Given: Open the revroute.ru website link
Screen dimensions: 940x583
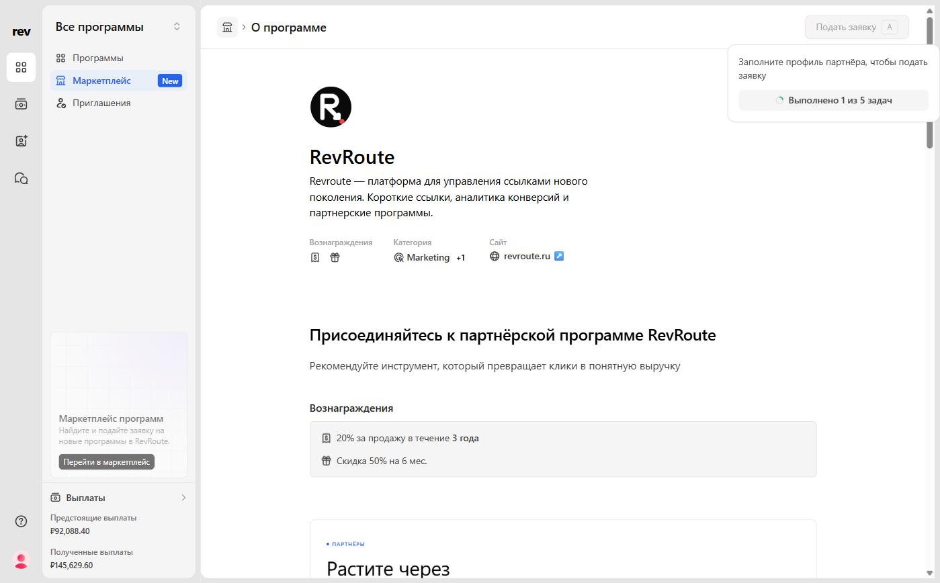Looking at the screenshot, I should (x=527, y=256).
